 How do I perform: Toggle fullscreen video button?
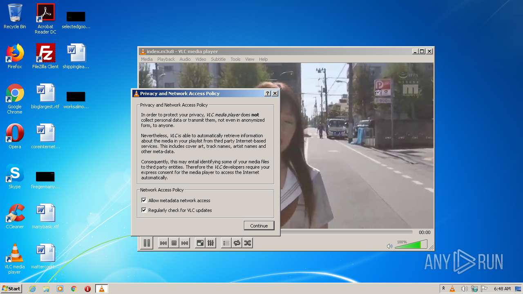(x=200, y=243)
